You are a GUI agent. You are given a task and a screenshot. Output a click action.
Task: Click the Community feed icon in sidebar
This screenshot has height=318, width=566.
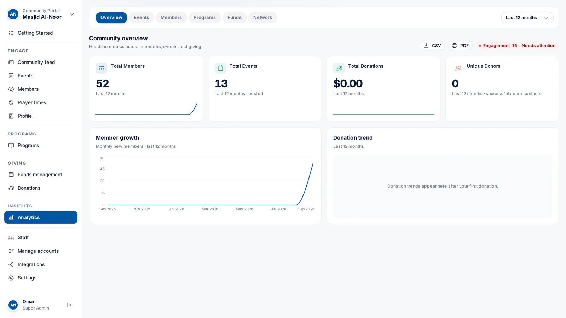11,62
